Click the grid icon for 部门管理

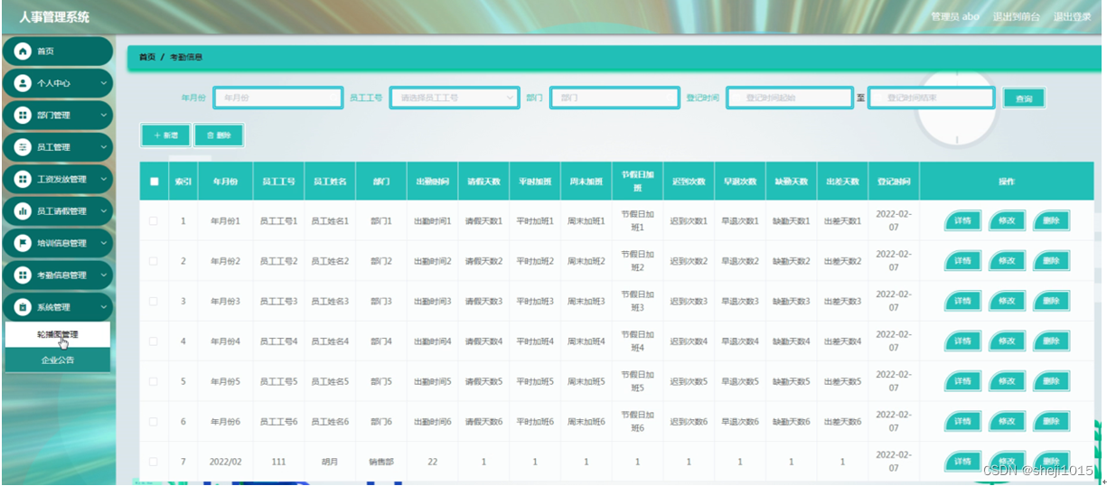coord(23,115)
